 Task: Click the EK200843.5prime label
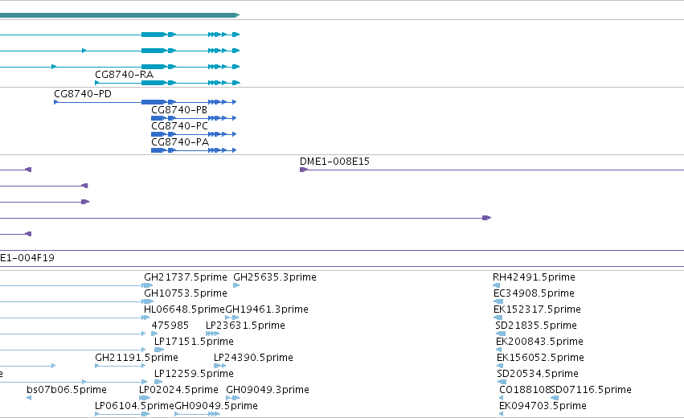click(539, 342)
